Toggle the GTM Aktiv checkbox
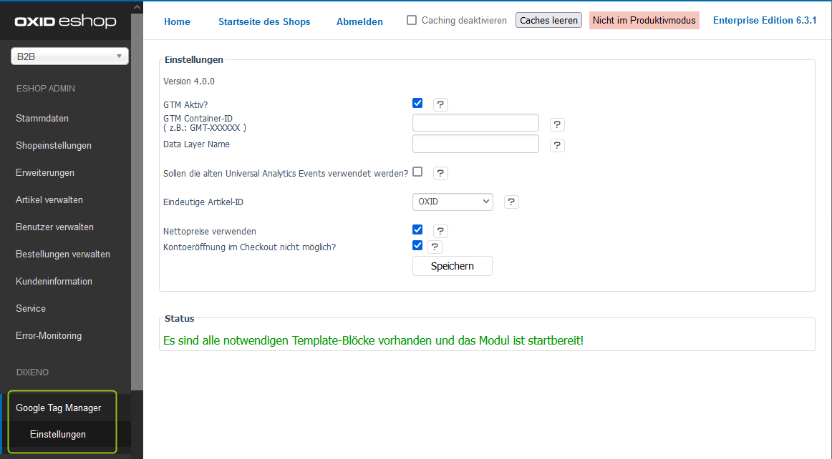832x459 pixels. [x=417, y=103]
